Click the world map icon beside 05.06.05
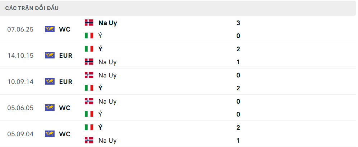 [50, 108]
